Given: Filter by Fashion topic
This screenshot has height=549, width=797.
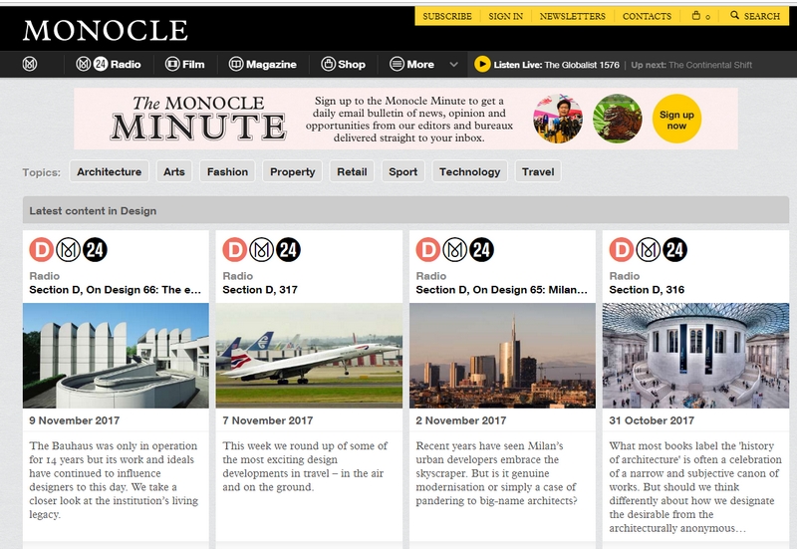Looking at the screenshot, I should point(228,171).
